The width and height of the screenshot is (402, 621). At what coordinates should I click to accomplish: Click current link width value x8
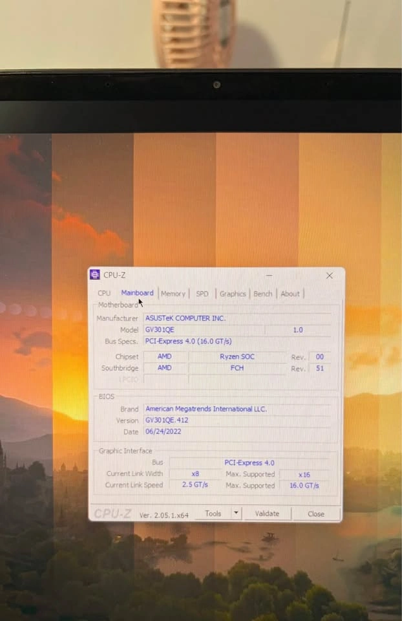click(x=195, y=474)
